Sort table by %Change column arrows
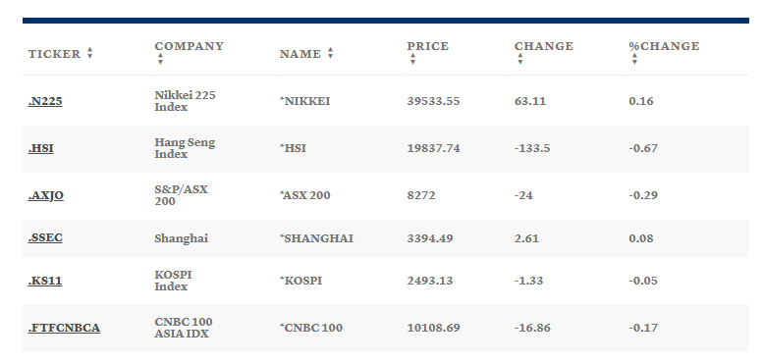The image size is (762, 363). (x=634, y=59)
